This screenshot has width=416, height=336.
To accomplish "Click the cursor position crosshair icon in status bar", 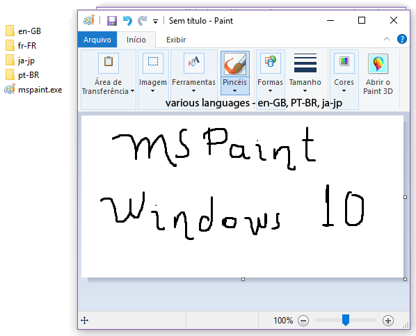I will (x=85, y=320).
